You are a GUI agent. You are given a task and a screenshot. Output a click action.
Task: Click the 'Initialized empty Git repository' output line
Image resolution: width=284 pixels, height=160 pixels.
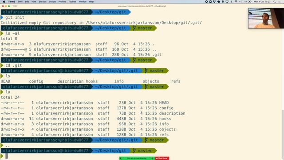click(x=101, y=23)
